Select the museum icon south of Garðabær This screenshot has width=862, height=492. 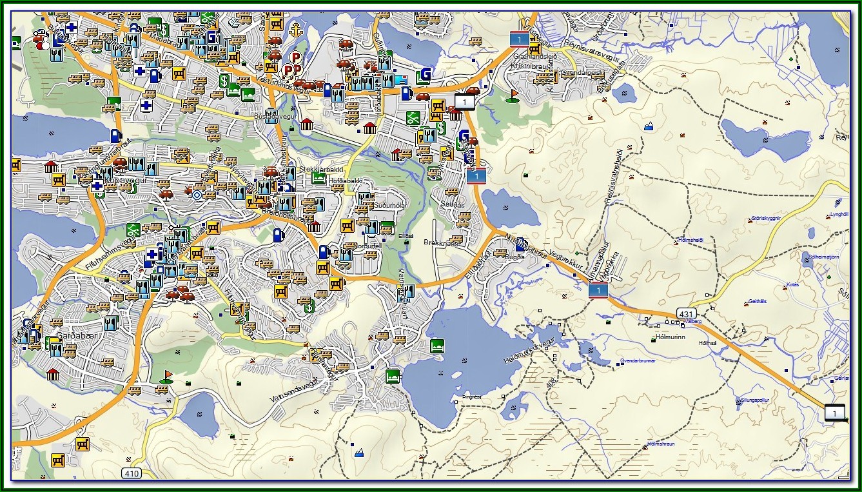[x=53, y=374]
